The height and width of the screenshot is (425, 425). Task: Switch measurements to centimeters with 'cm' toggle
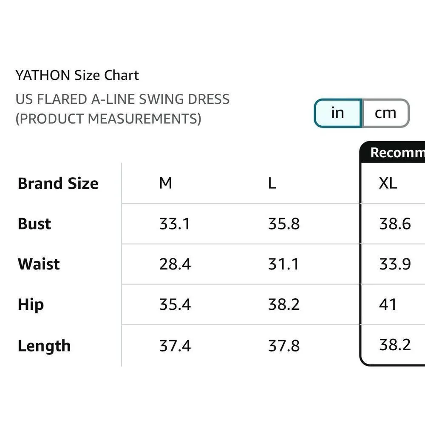point(385,113)
